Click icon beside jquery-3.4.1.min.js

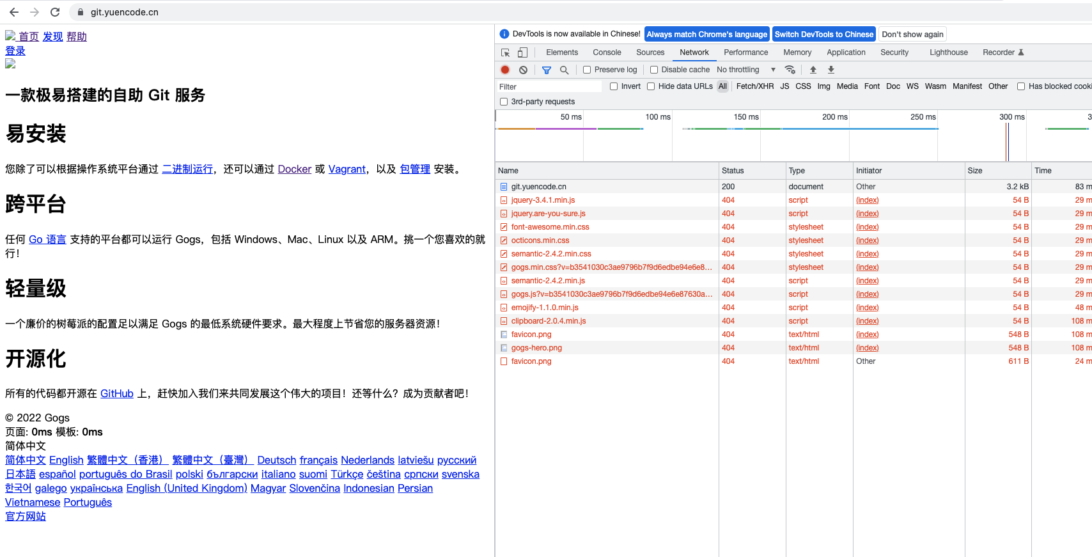[x=504, y=200]
